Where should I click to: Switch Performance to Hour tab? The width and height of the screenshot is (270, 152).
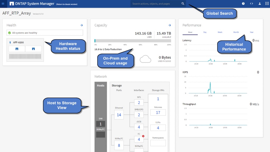pyautogui.click(x=190, y=32)
